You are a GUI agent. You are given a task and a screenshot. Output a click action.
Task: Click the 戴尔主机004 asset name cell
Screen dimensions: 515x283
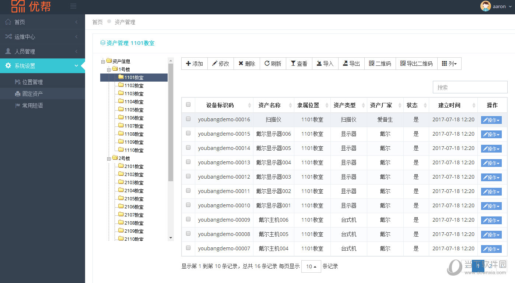pos(274,248)
